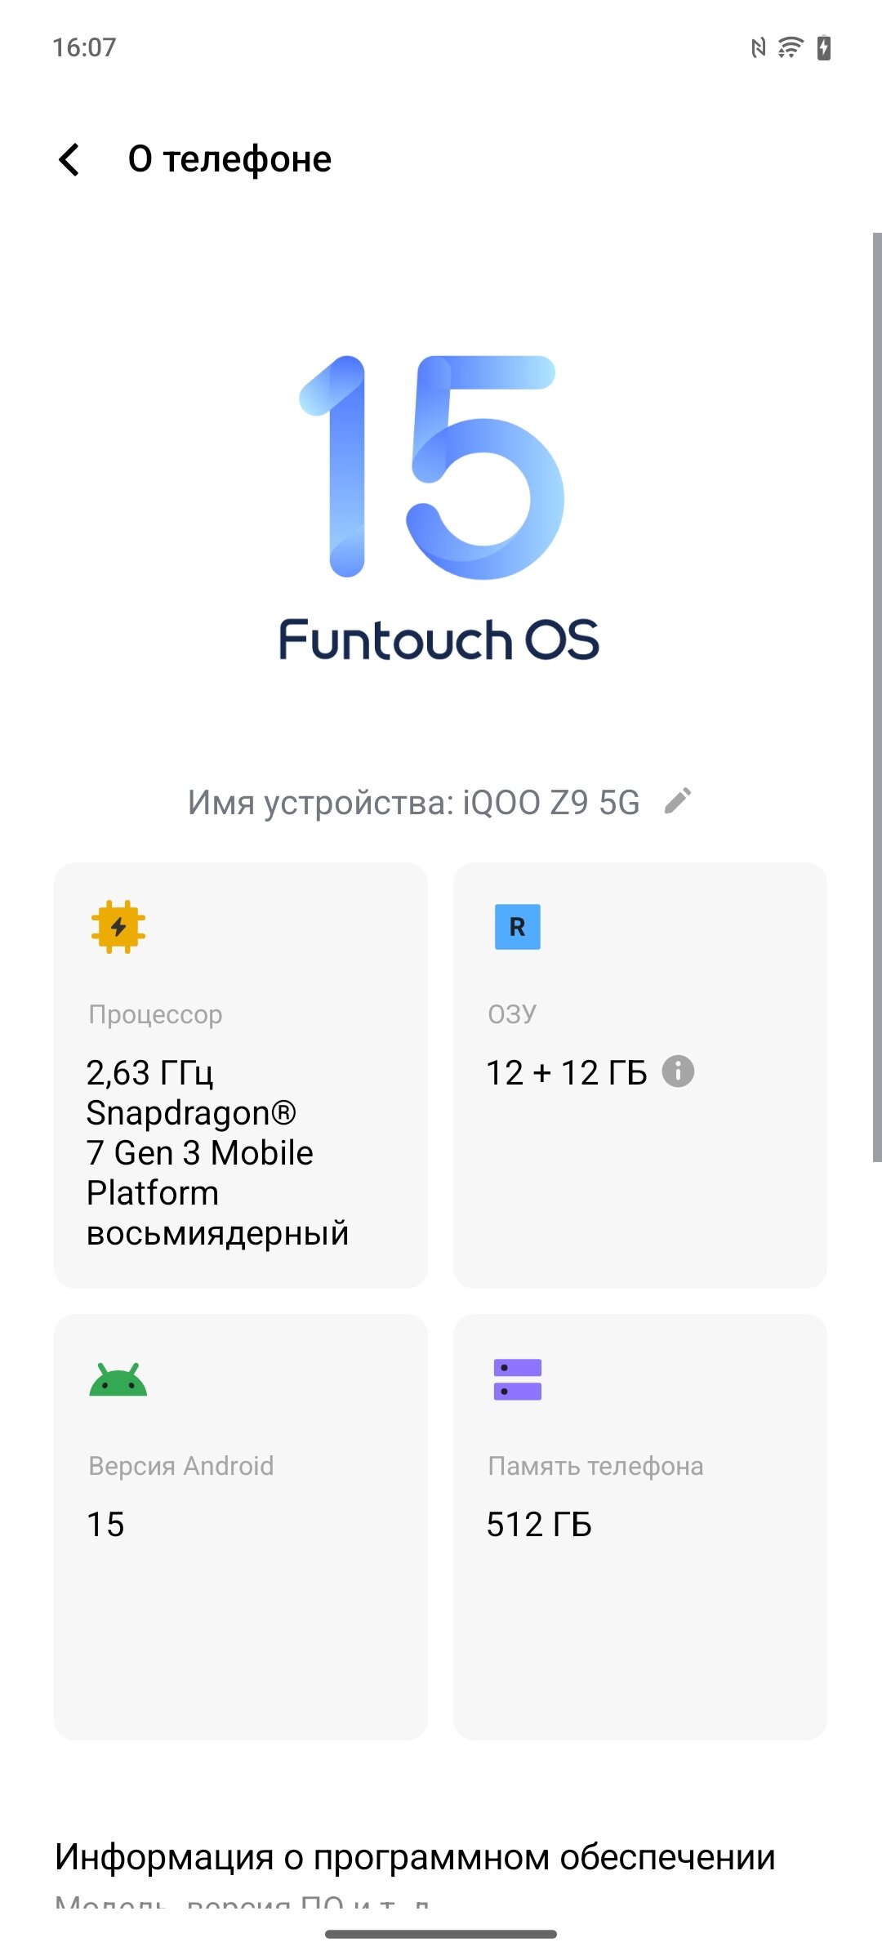Open Информация о программном обеспечении
Image resolution: width=882 pixels, height=1960 pixels.
[415, 1857]
